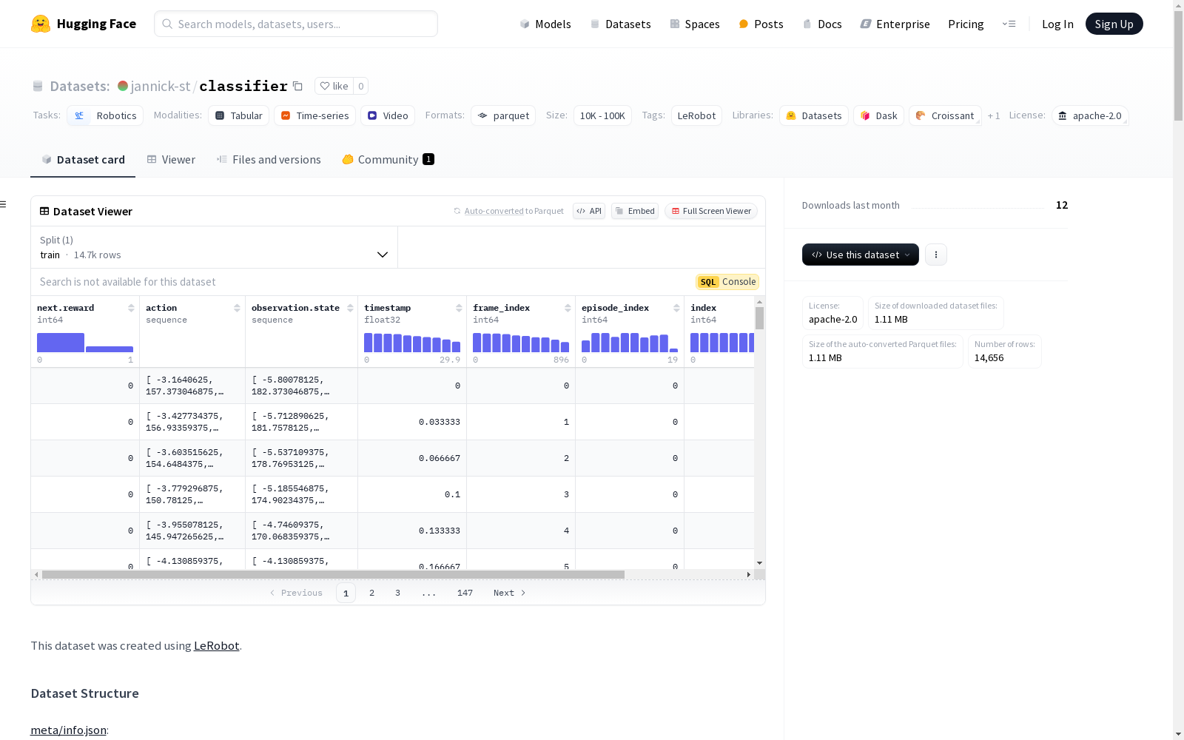Viewport: 1184px width, 740px height.
Task: Sort the action column
Action: pyautogui.click(x=237, y=308)
